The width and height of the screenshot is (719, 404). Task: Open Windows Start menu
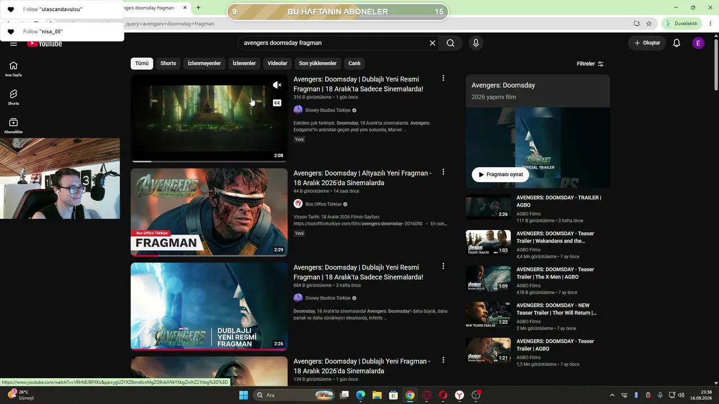click(x=243, y=395)
